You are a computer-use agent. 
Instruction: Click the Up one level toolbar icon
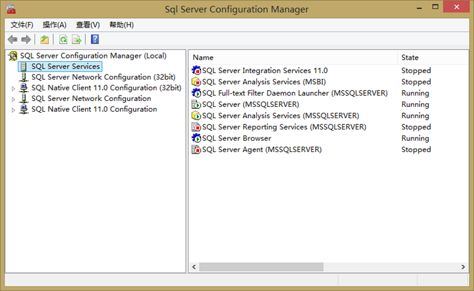[x=45, y=40]
